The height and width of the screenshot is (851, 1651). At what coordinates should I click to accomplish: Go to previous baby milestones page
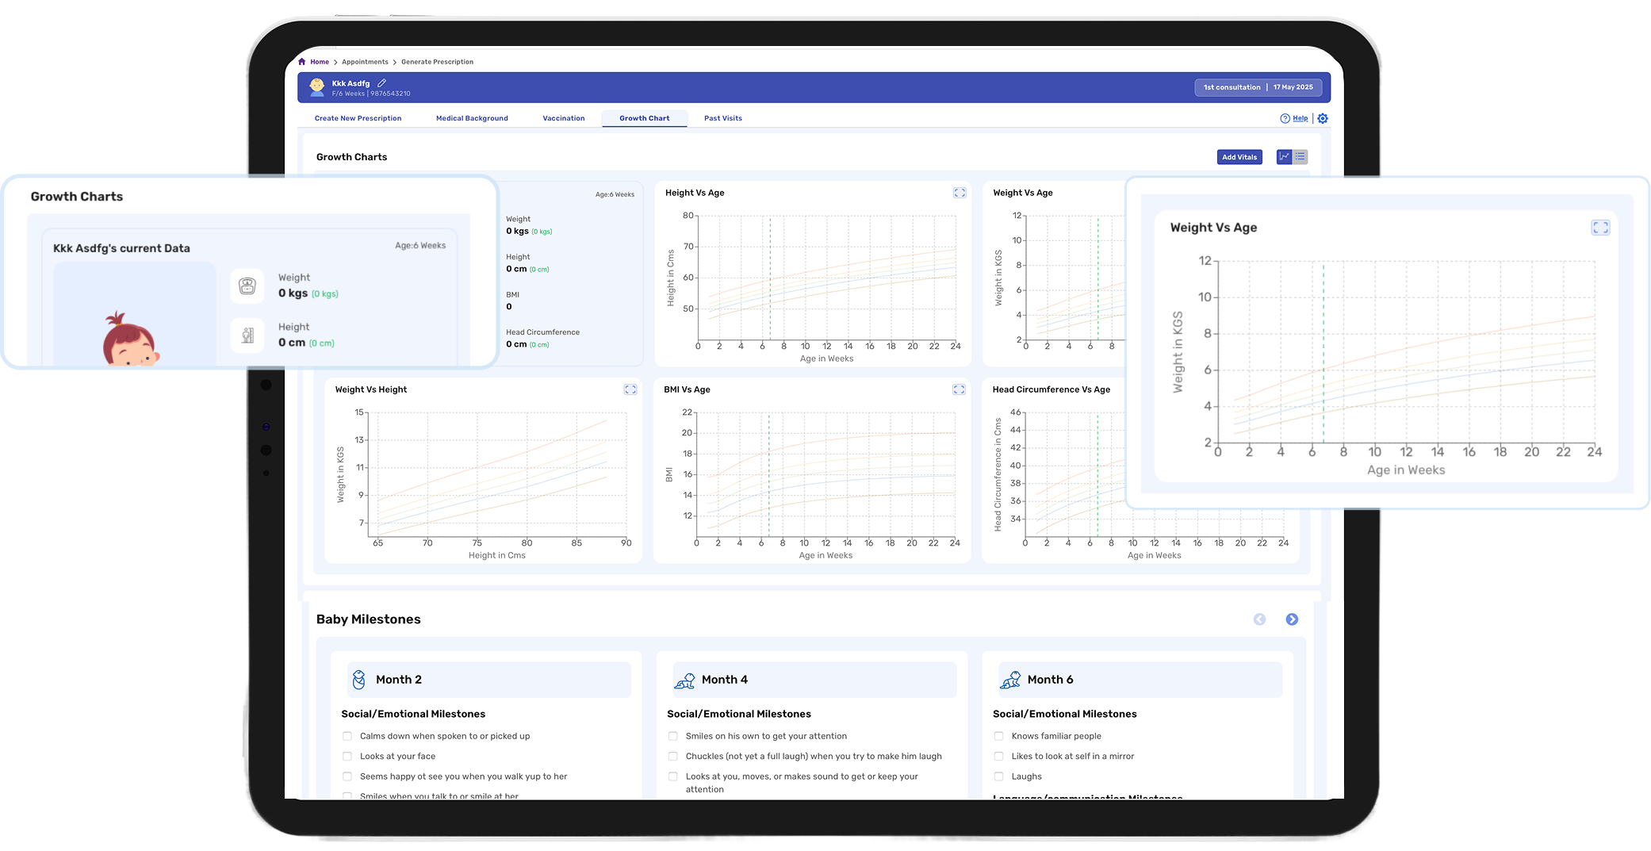tap(1259, 619)
